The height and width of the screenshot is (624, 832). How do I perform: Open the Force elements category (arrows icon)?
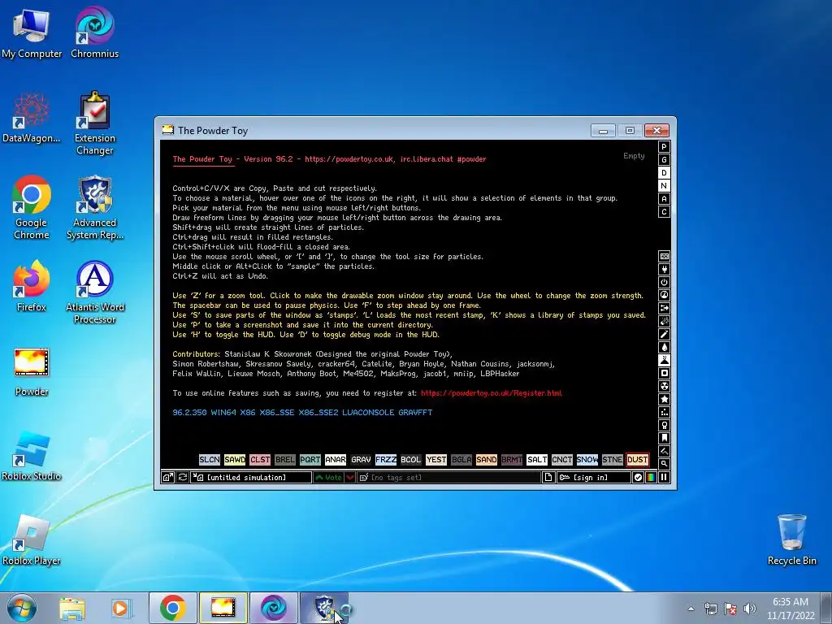[664, 308]
